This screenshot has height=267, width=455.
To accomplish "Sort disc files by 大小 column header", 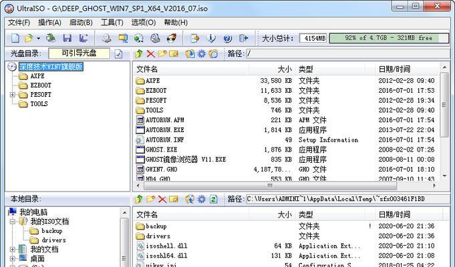I will point(272,69).
